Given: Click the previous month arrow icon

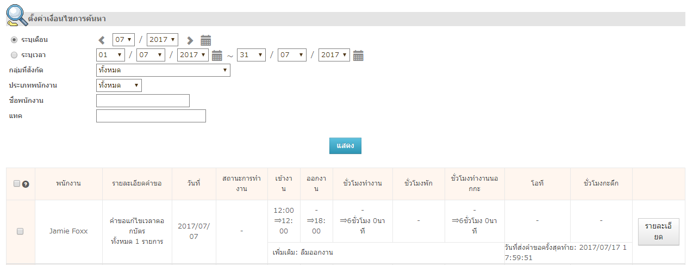Looking at the screenshot, I should (x=102, y=40).
